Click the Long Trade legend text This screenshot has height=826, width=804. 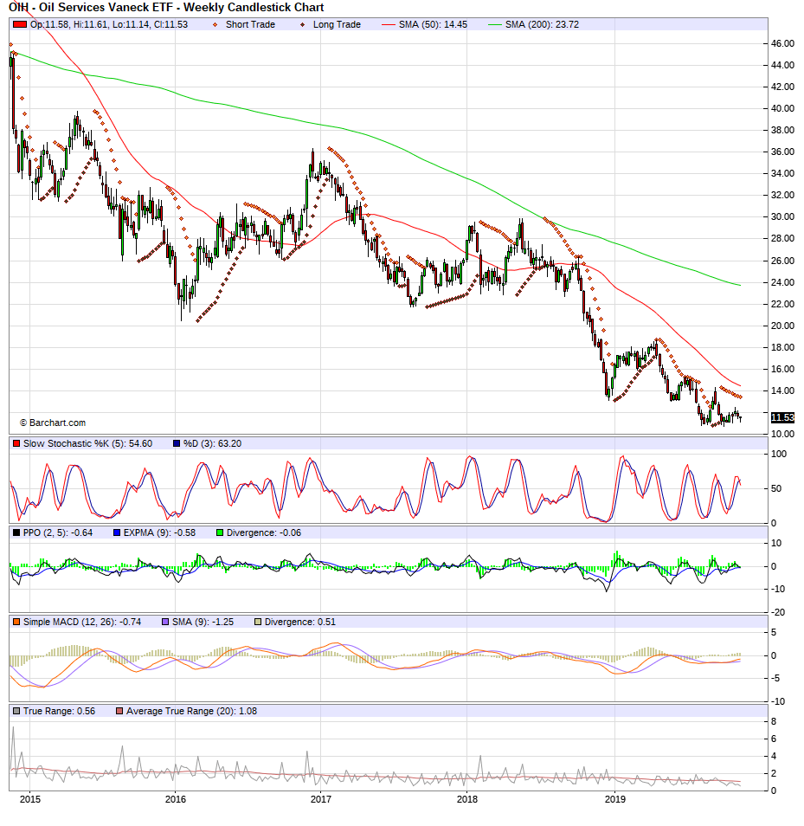pos(337,25)
